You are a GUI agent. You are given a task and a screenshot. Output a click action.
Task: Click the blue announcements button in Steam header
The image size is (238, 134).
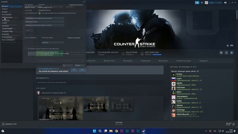pyautogui.click(x=197, y=3)
